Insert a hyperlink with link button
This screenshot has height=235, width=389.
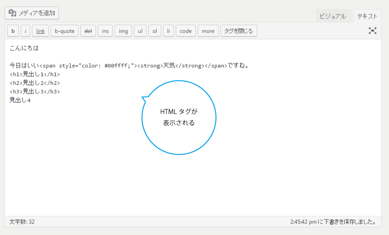40,31
